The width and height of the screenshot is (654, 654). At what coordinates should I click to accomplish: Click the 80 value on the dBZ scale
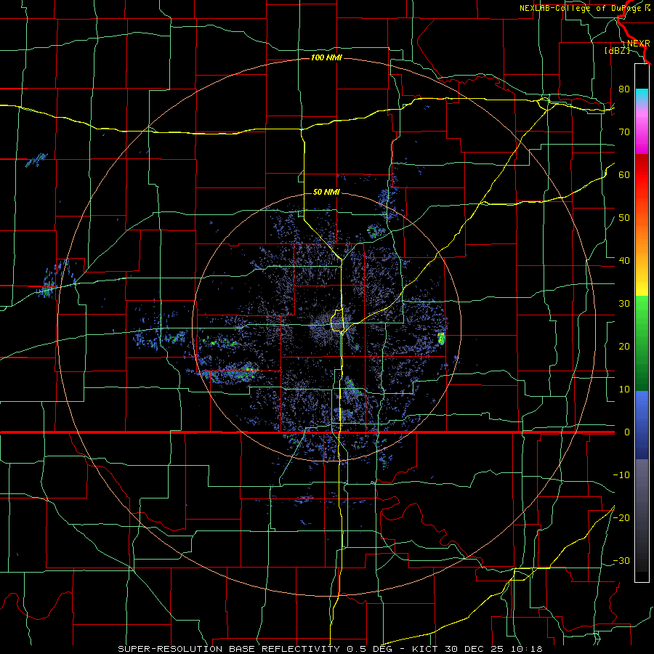[x=624, y=89]
